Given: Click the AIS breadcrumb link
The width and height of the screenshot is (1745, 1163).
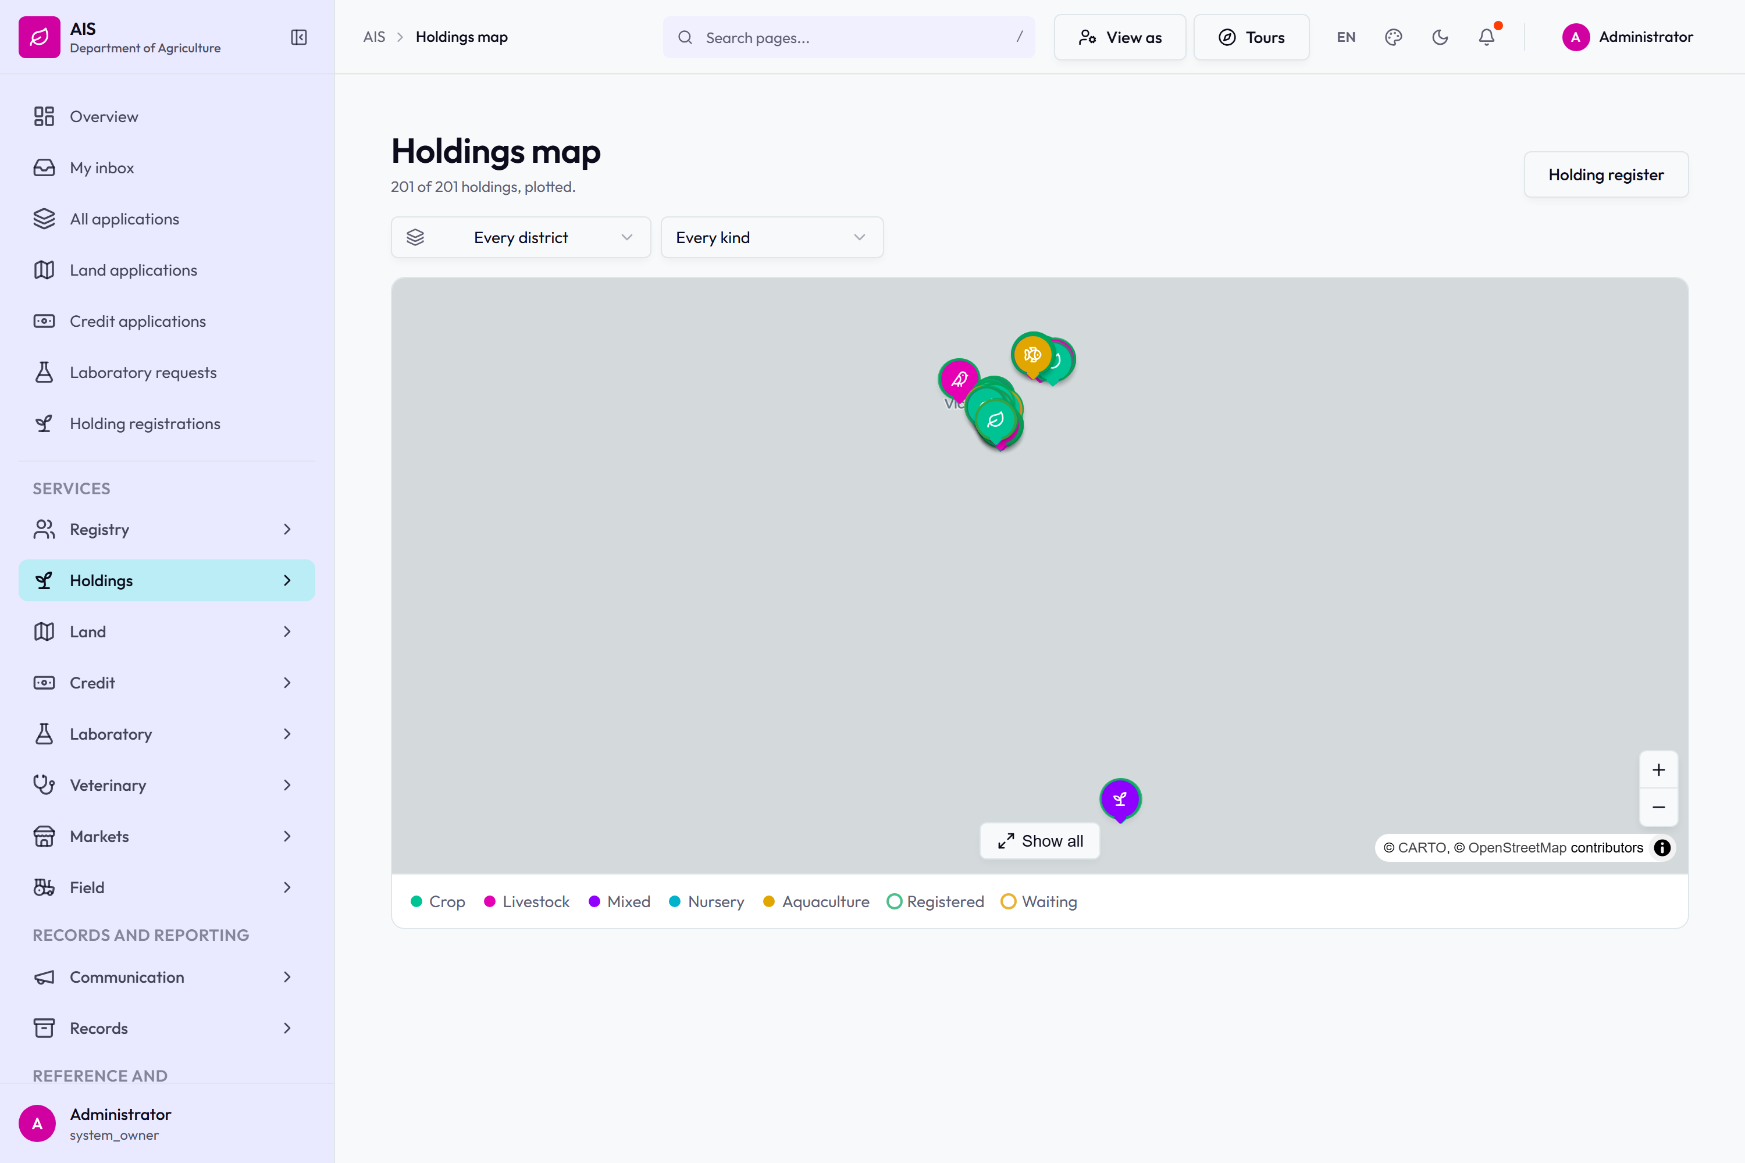Looking at the screenshot, I should point(374,37).
